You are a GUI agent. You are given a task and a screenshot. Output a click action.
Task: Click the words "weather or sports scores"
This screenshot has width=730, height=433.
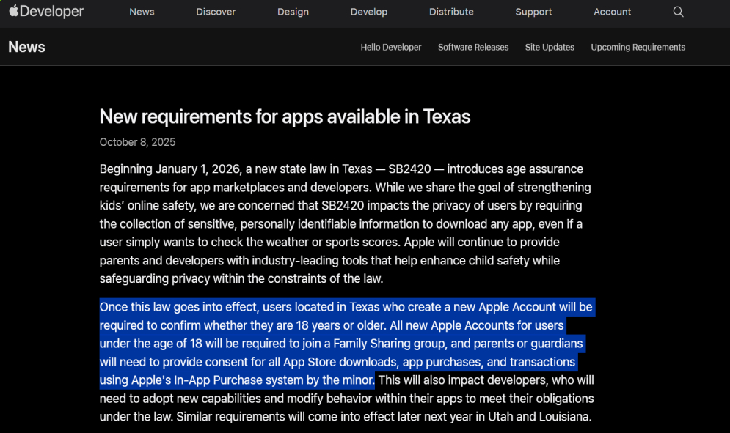click(332, 243)
